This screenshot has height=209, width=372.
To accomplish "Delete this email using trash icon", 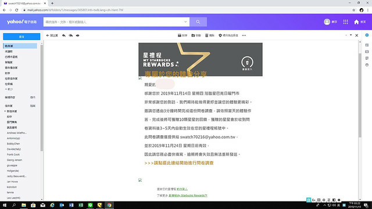I will 210,35.
